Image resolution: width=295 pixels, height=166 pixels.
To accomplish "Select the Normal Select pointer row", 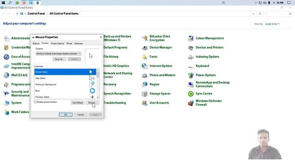I will pyautogui.click(x=65, y=72).
